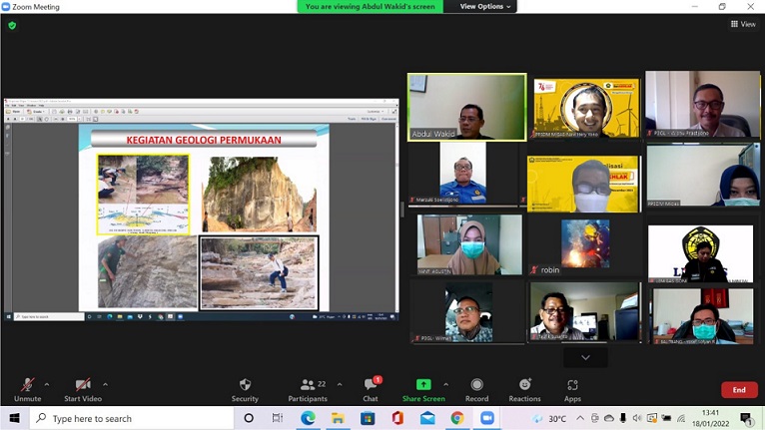Viewport: 765px width, 430px height.
Task: Click the volume speaker tray icon
Action: point(637,418)
